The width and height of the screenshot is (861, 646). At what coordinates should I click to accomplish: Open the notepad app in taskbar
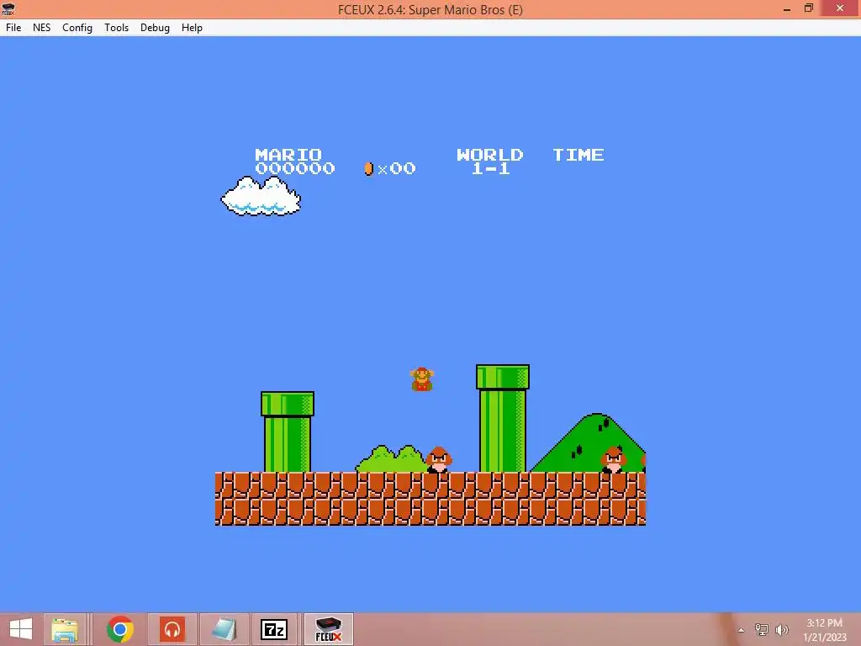224,629
